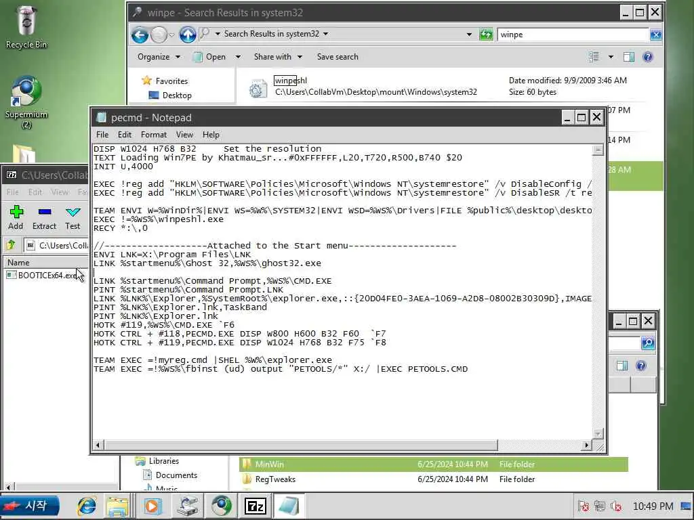Expand Search Results in system32 breadcrumb arrow
The image size is (694, 520).
[326, 34]
